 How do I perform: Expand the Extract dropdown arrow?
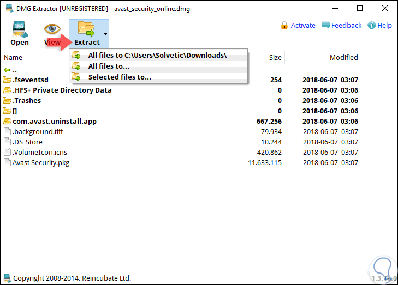pyautogui.click(x=105, y=34)
